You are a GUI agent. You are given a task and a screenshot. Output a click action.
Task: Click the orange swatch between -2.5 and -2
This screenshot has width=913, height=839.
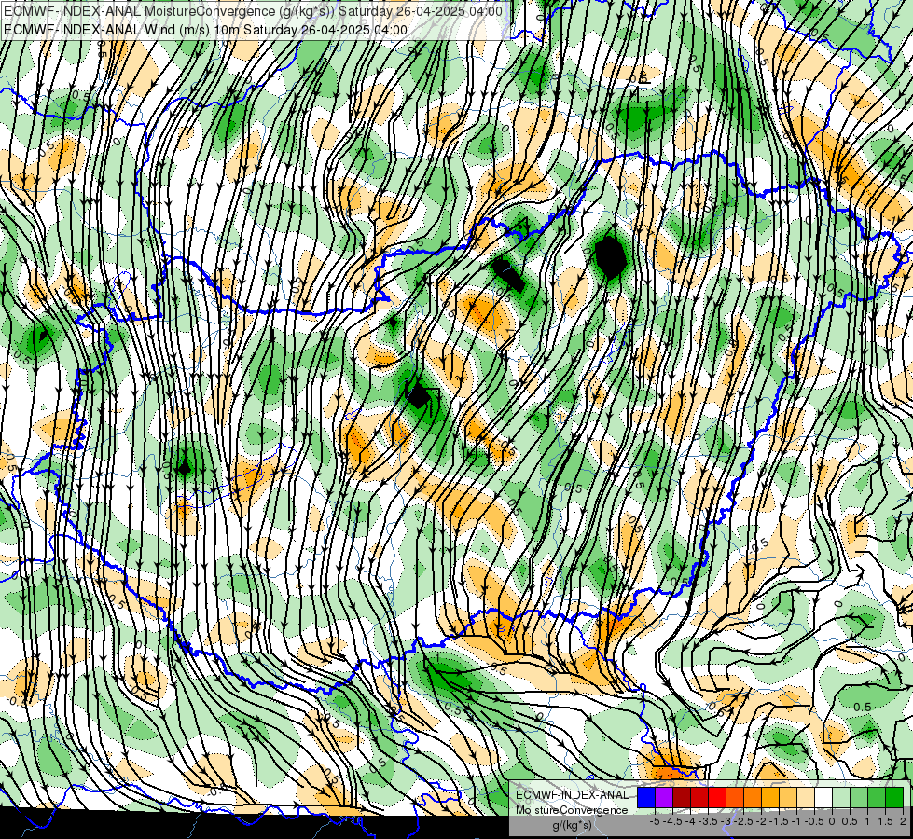(753, 797)
